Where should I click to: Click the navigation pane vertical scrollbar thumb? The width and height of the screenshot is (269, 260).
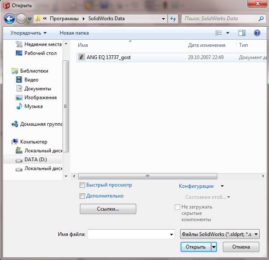click(66, 106)
